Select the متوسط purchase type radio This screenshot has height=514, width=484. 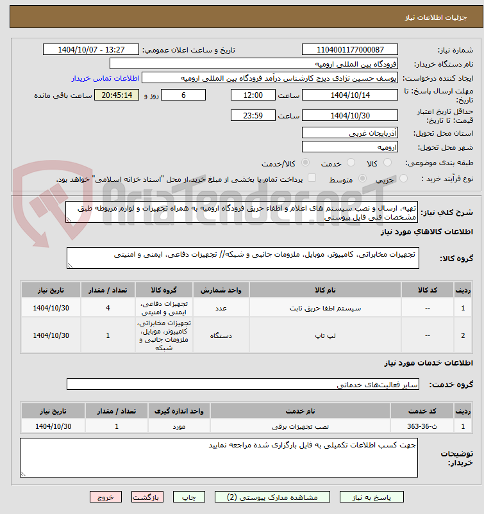tap(362, 179)
